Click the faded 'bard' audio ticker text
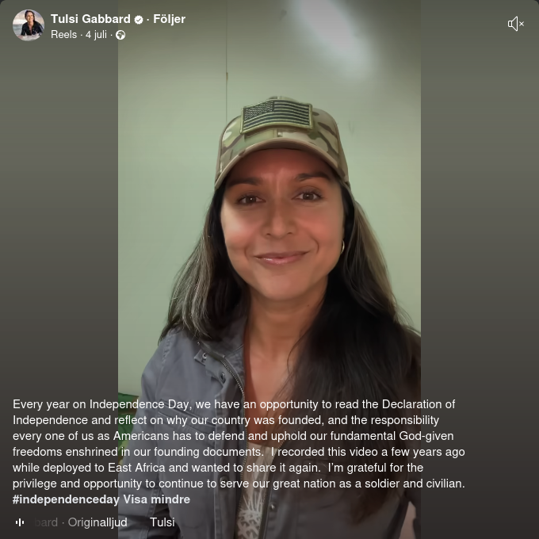The width and height of the screenshot is (539, 539). [47, 522]
